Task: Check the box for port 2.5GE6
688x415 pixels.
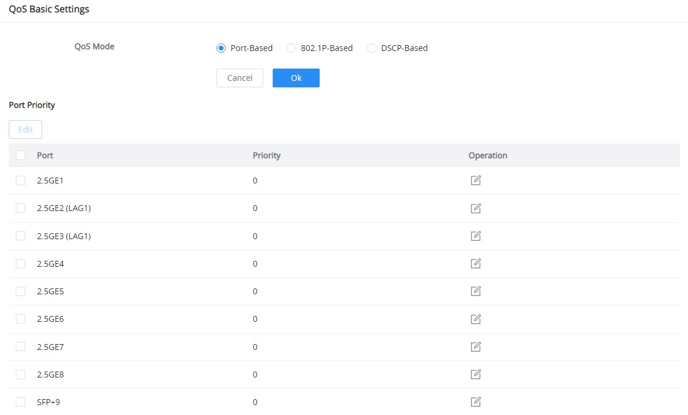Action: point(21,319)
